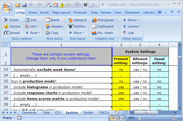Screen dimensions: 183x121
Task: Switch to the OldCCs sheet tab
Action: [x=104, y=113]
